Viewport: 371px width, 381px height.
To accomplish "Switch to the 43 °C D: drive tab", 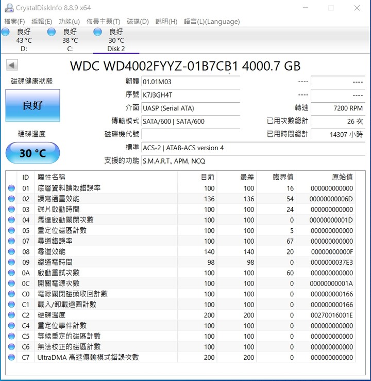I will (24, 40).
